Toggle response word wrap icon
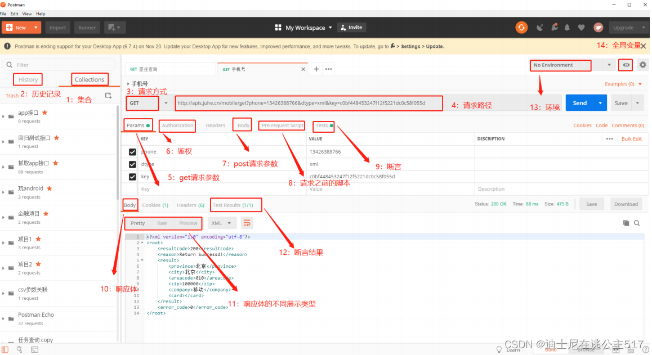The height and width of the screenshot is (355, 652). (247, 223)
